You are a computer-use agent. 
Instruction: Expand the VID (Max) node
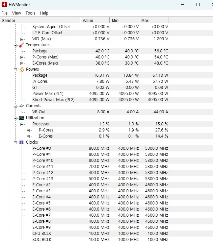pyautogui.click(x=22, y=39)
